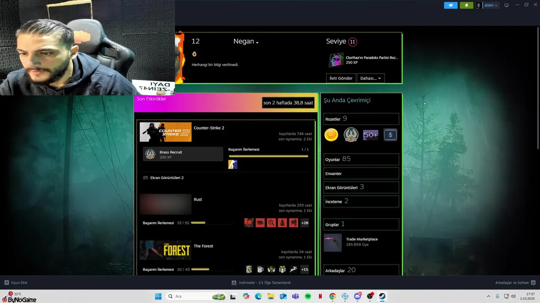Click the number 5 years badge
This screenshot has height=303, width=540.
click(390, 135)
